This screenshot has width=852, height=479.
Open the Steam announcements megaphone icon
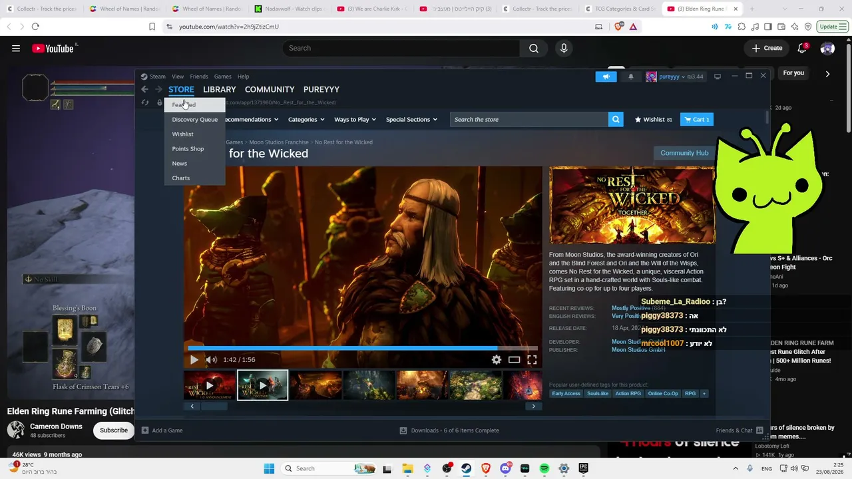click(x=606, y=77)
